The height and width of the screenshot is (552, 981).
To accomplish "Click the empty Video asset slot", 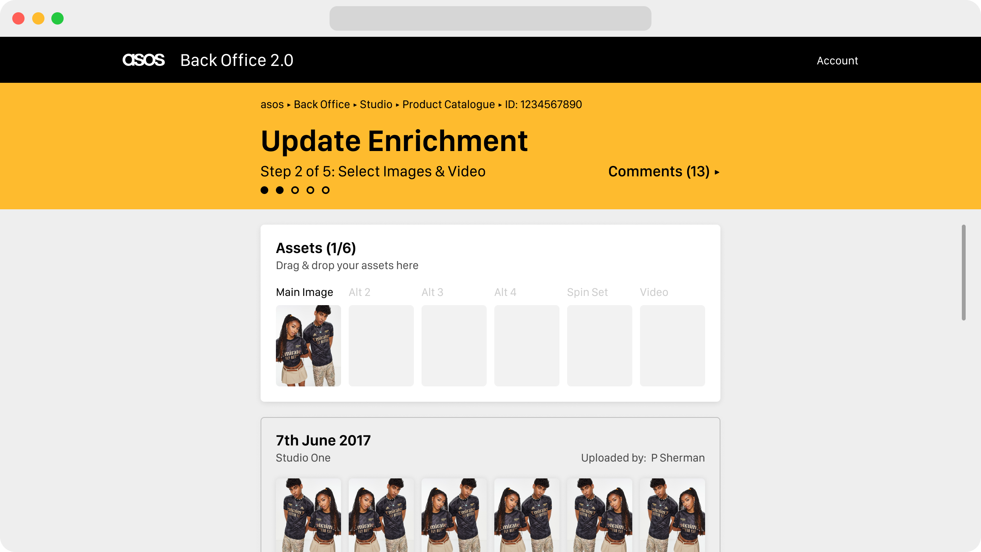I will (x=673, y=346).
